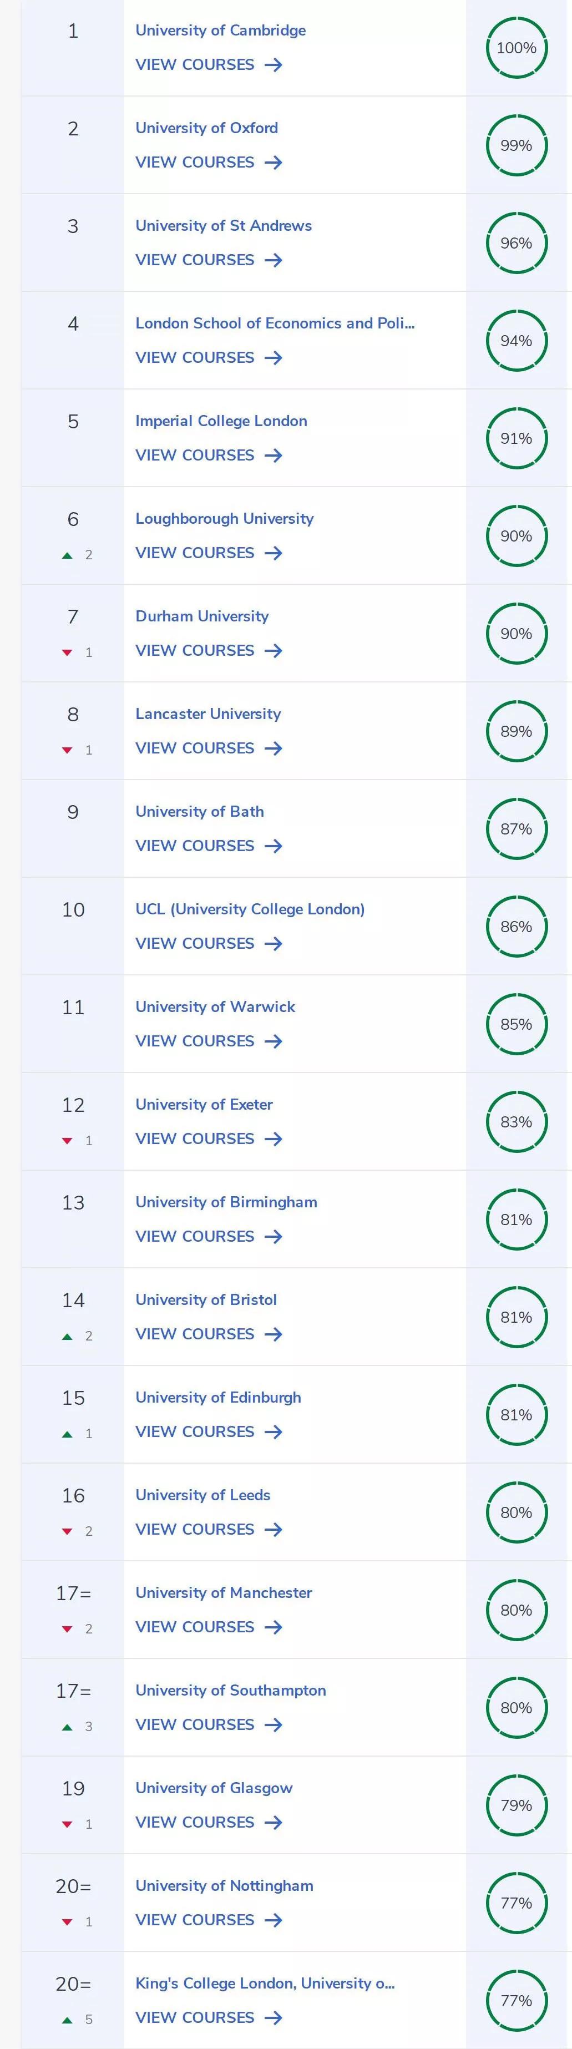Click green up arrow for King's College London

pyautogui.click(x=68, y=2020)
